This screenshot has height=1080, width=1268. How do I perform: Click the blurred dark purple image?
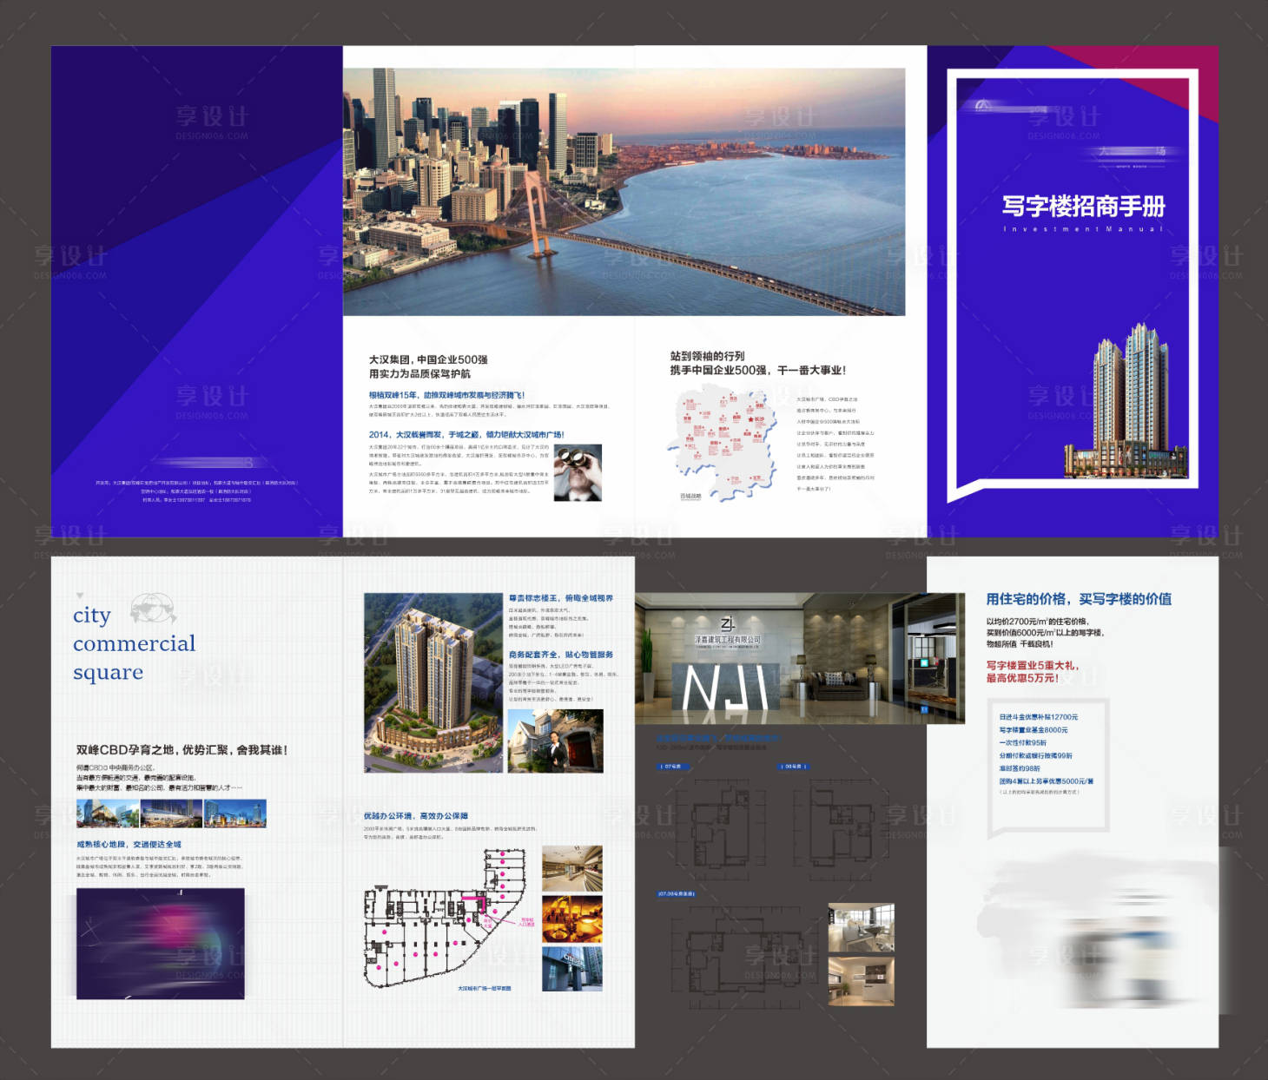click(x=160, y=943)
